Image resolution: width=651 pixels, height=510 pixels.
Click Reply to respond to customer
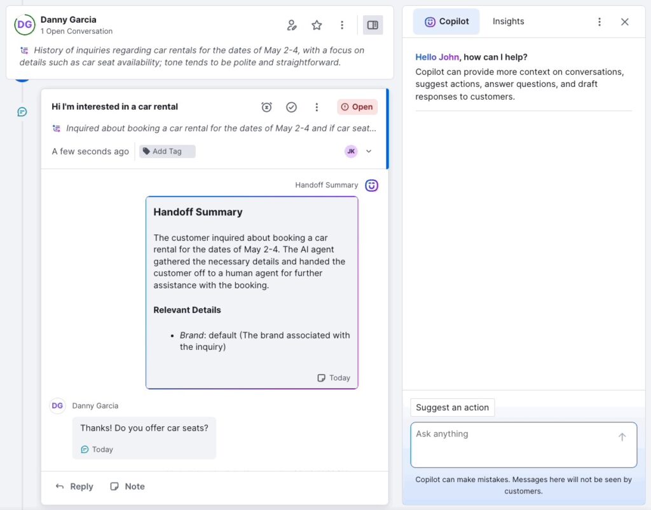tap(74, 487)
